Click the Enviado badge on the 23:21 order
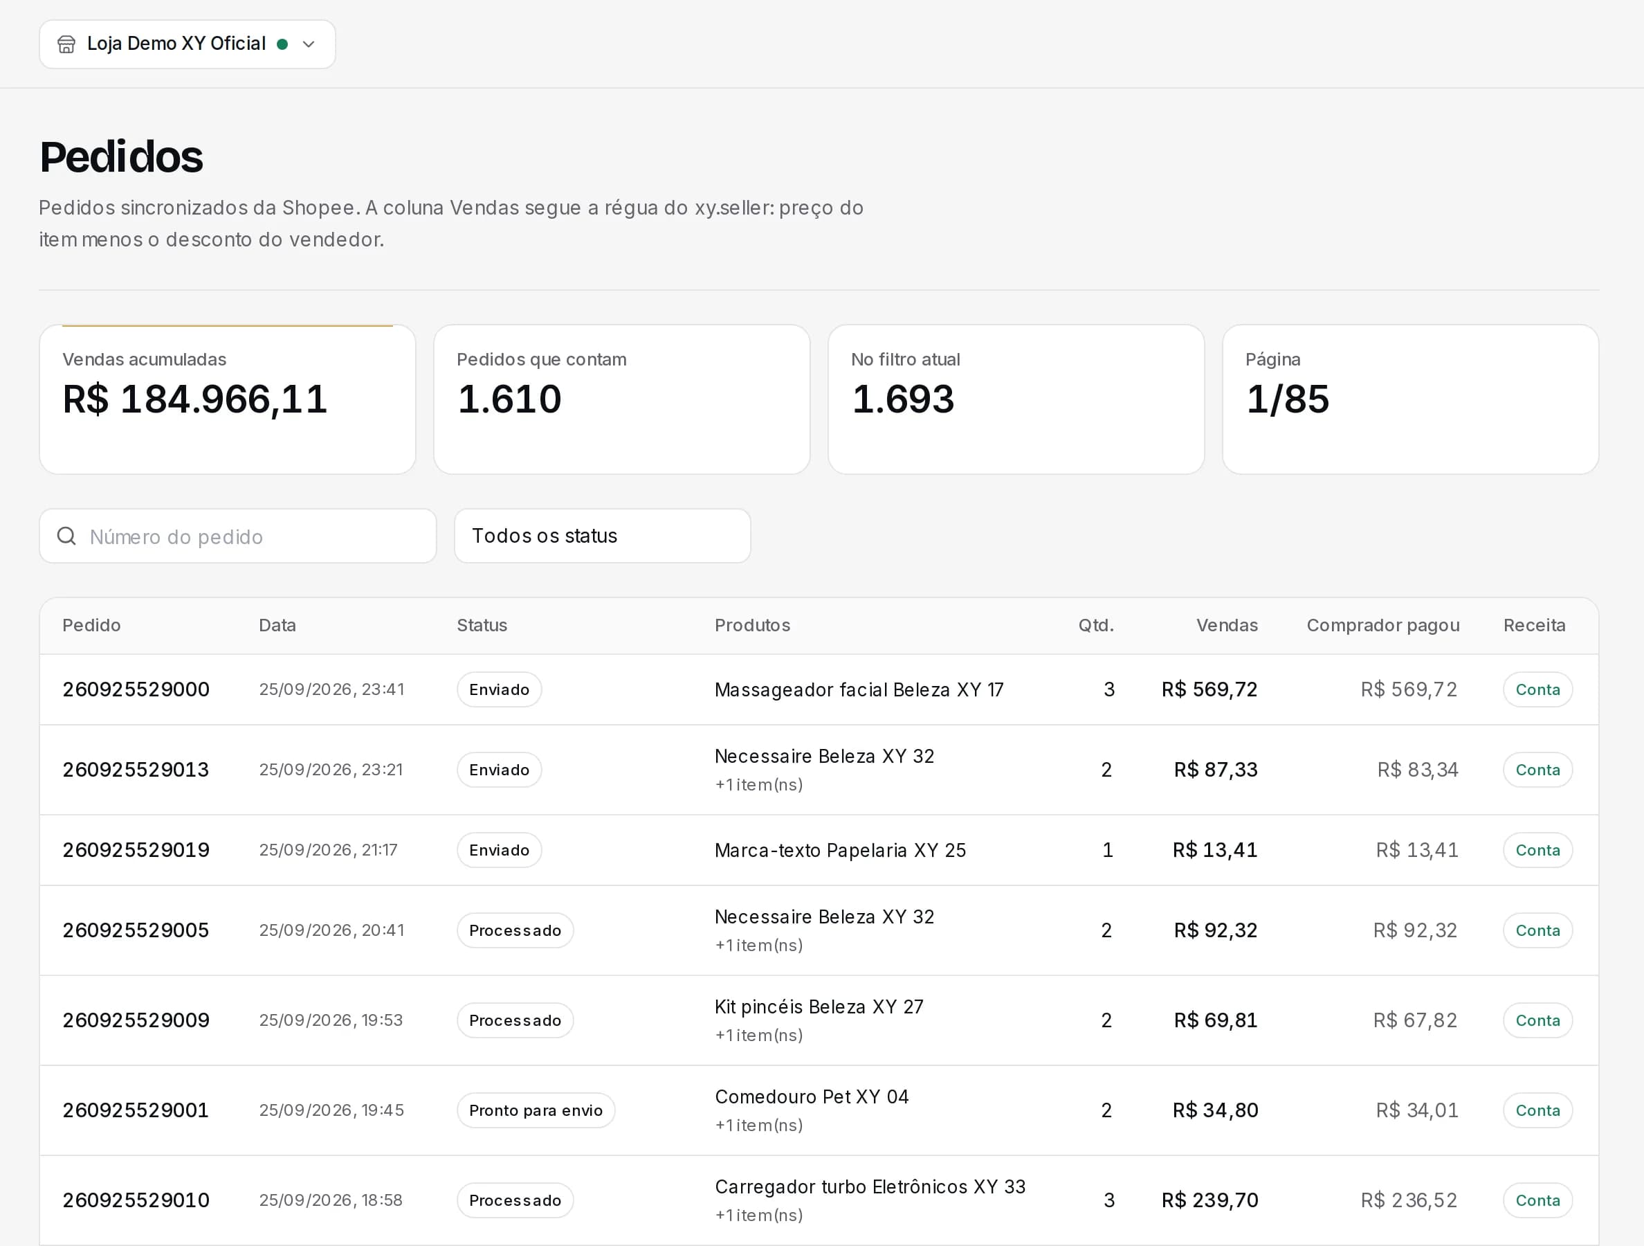The image size is (1644, 1246). [500, 770]
